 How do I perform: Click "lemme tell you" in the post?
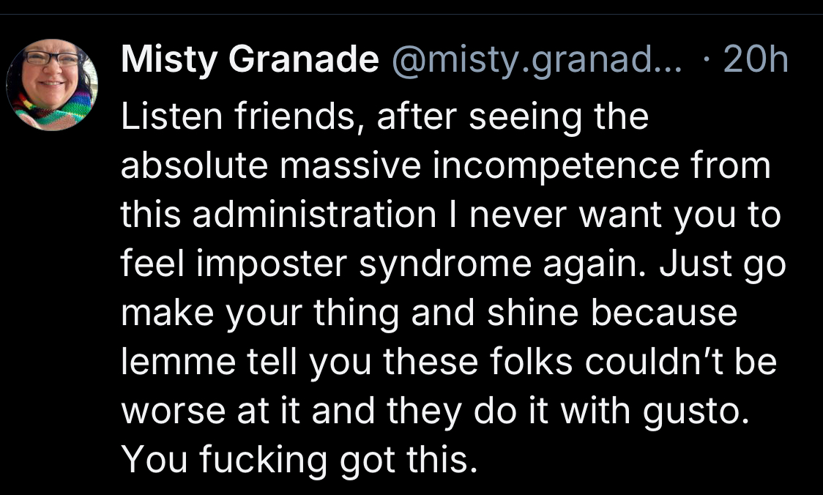pos(246,362)
